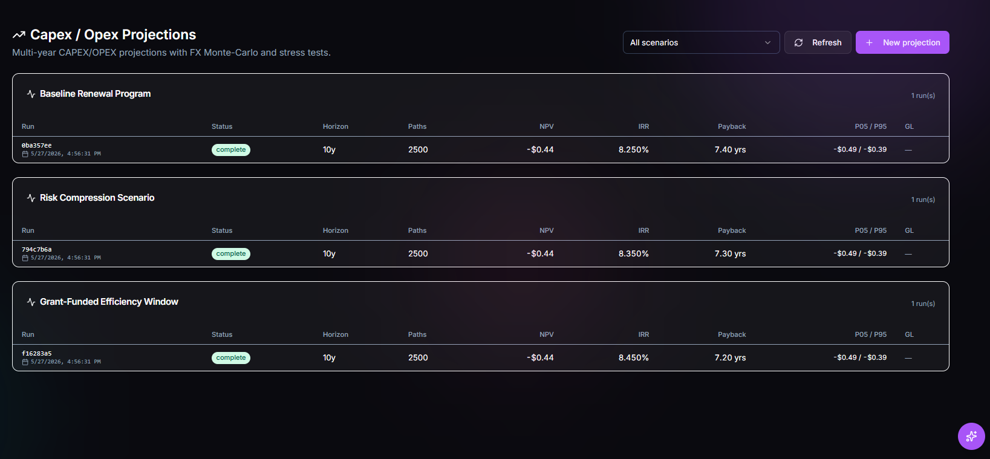Screen dimensions: 990x459
Task: Click the IRR column header in Risk Compression Scenario
Action: [643, 230]
